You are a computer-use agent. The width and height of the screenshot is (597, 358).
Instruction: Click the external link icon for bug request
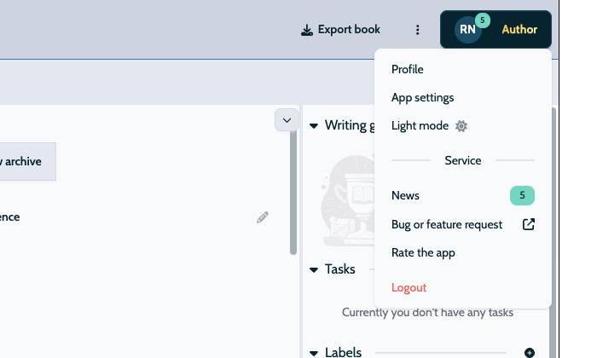(528, 224)
